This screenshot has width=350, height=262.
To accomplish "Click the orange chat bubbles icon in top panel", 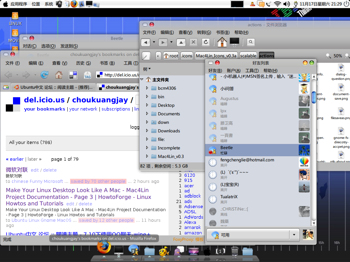I will pos(261,4).
